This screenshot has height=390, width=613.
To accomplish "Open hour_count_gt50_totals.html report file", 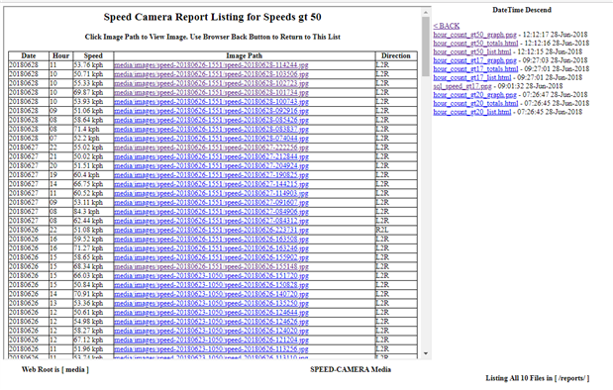I will tap(475, 43).
